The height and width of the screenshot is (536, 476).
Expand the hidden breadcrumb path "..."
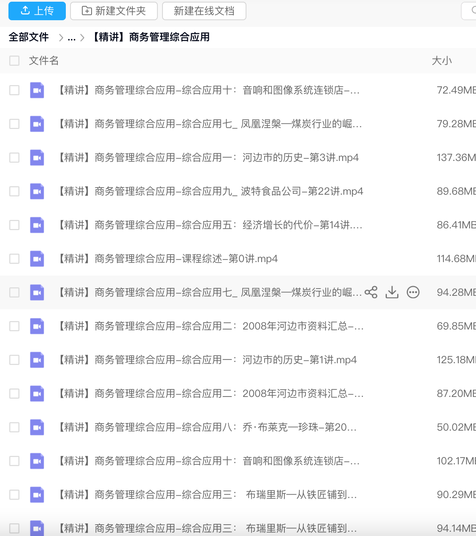72,38
